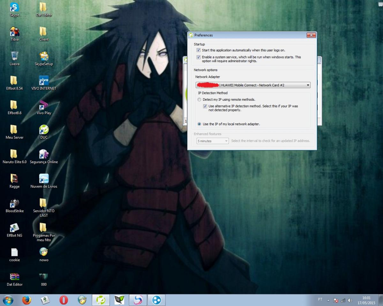Select the BloodStrike shortcut icon
The image size is (383, 306).
[x=14, y=206]
